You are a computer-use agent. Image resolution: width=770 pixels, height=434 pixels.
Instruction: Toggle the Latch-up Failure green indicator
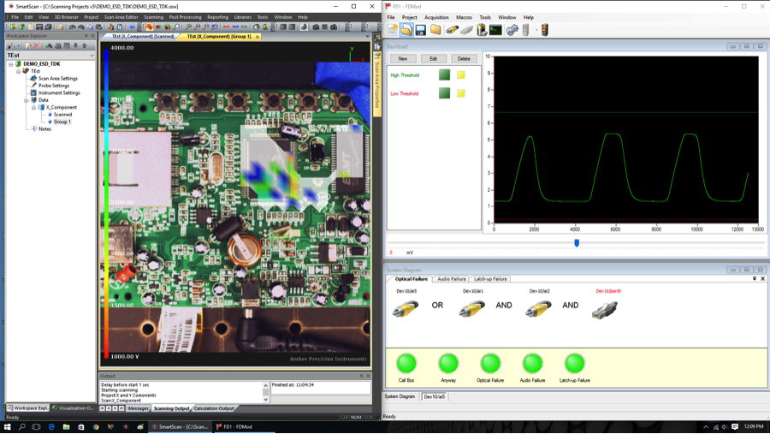575,364
